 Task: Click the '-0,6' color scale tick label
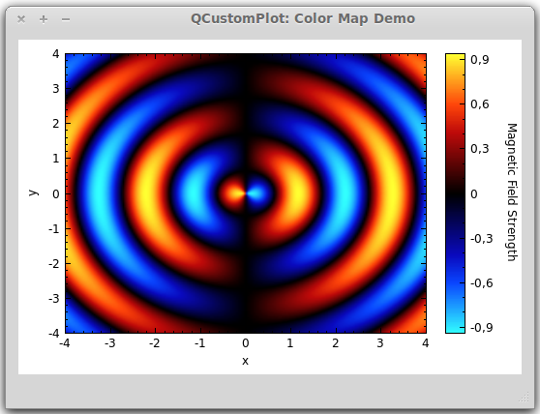482,283
